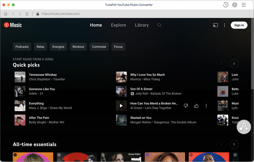Open the Miss Thang album link
The height and width of the screenshot is (162, 254).
point(152,79)
